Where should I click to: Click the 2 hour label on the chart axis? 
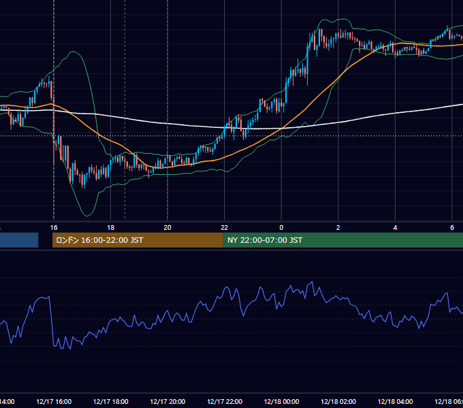coord(338,228)
